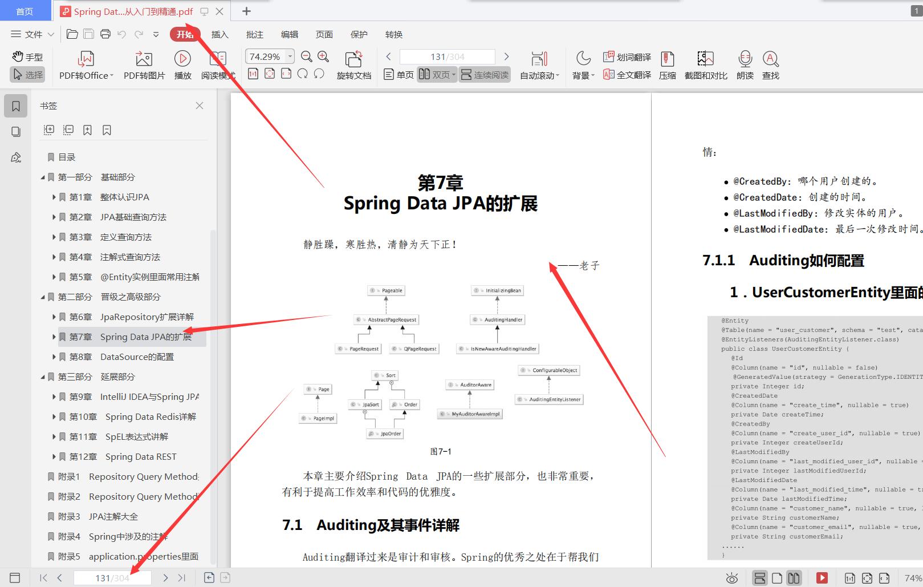Jump to last page in status bar
Screen dimensions: 923x587
pos(181,578)
